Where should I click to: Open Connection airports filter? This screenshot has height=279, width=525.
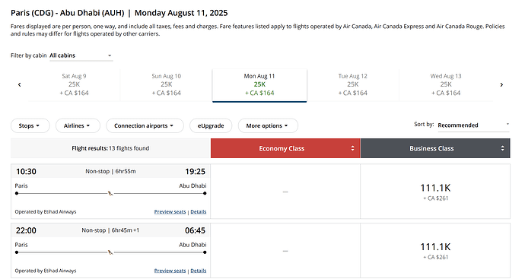[x=145, y=125]
